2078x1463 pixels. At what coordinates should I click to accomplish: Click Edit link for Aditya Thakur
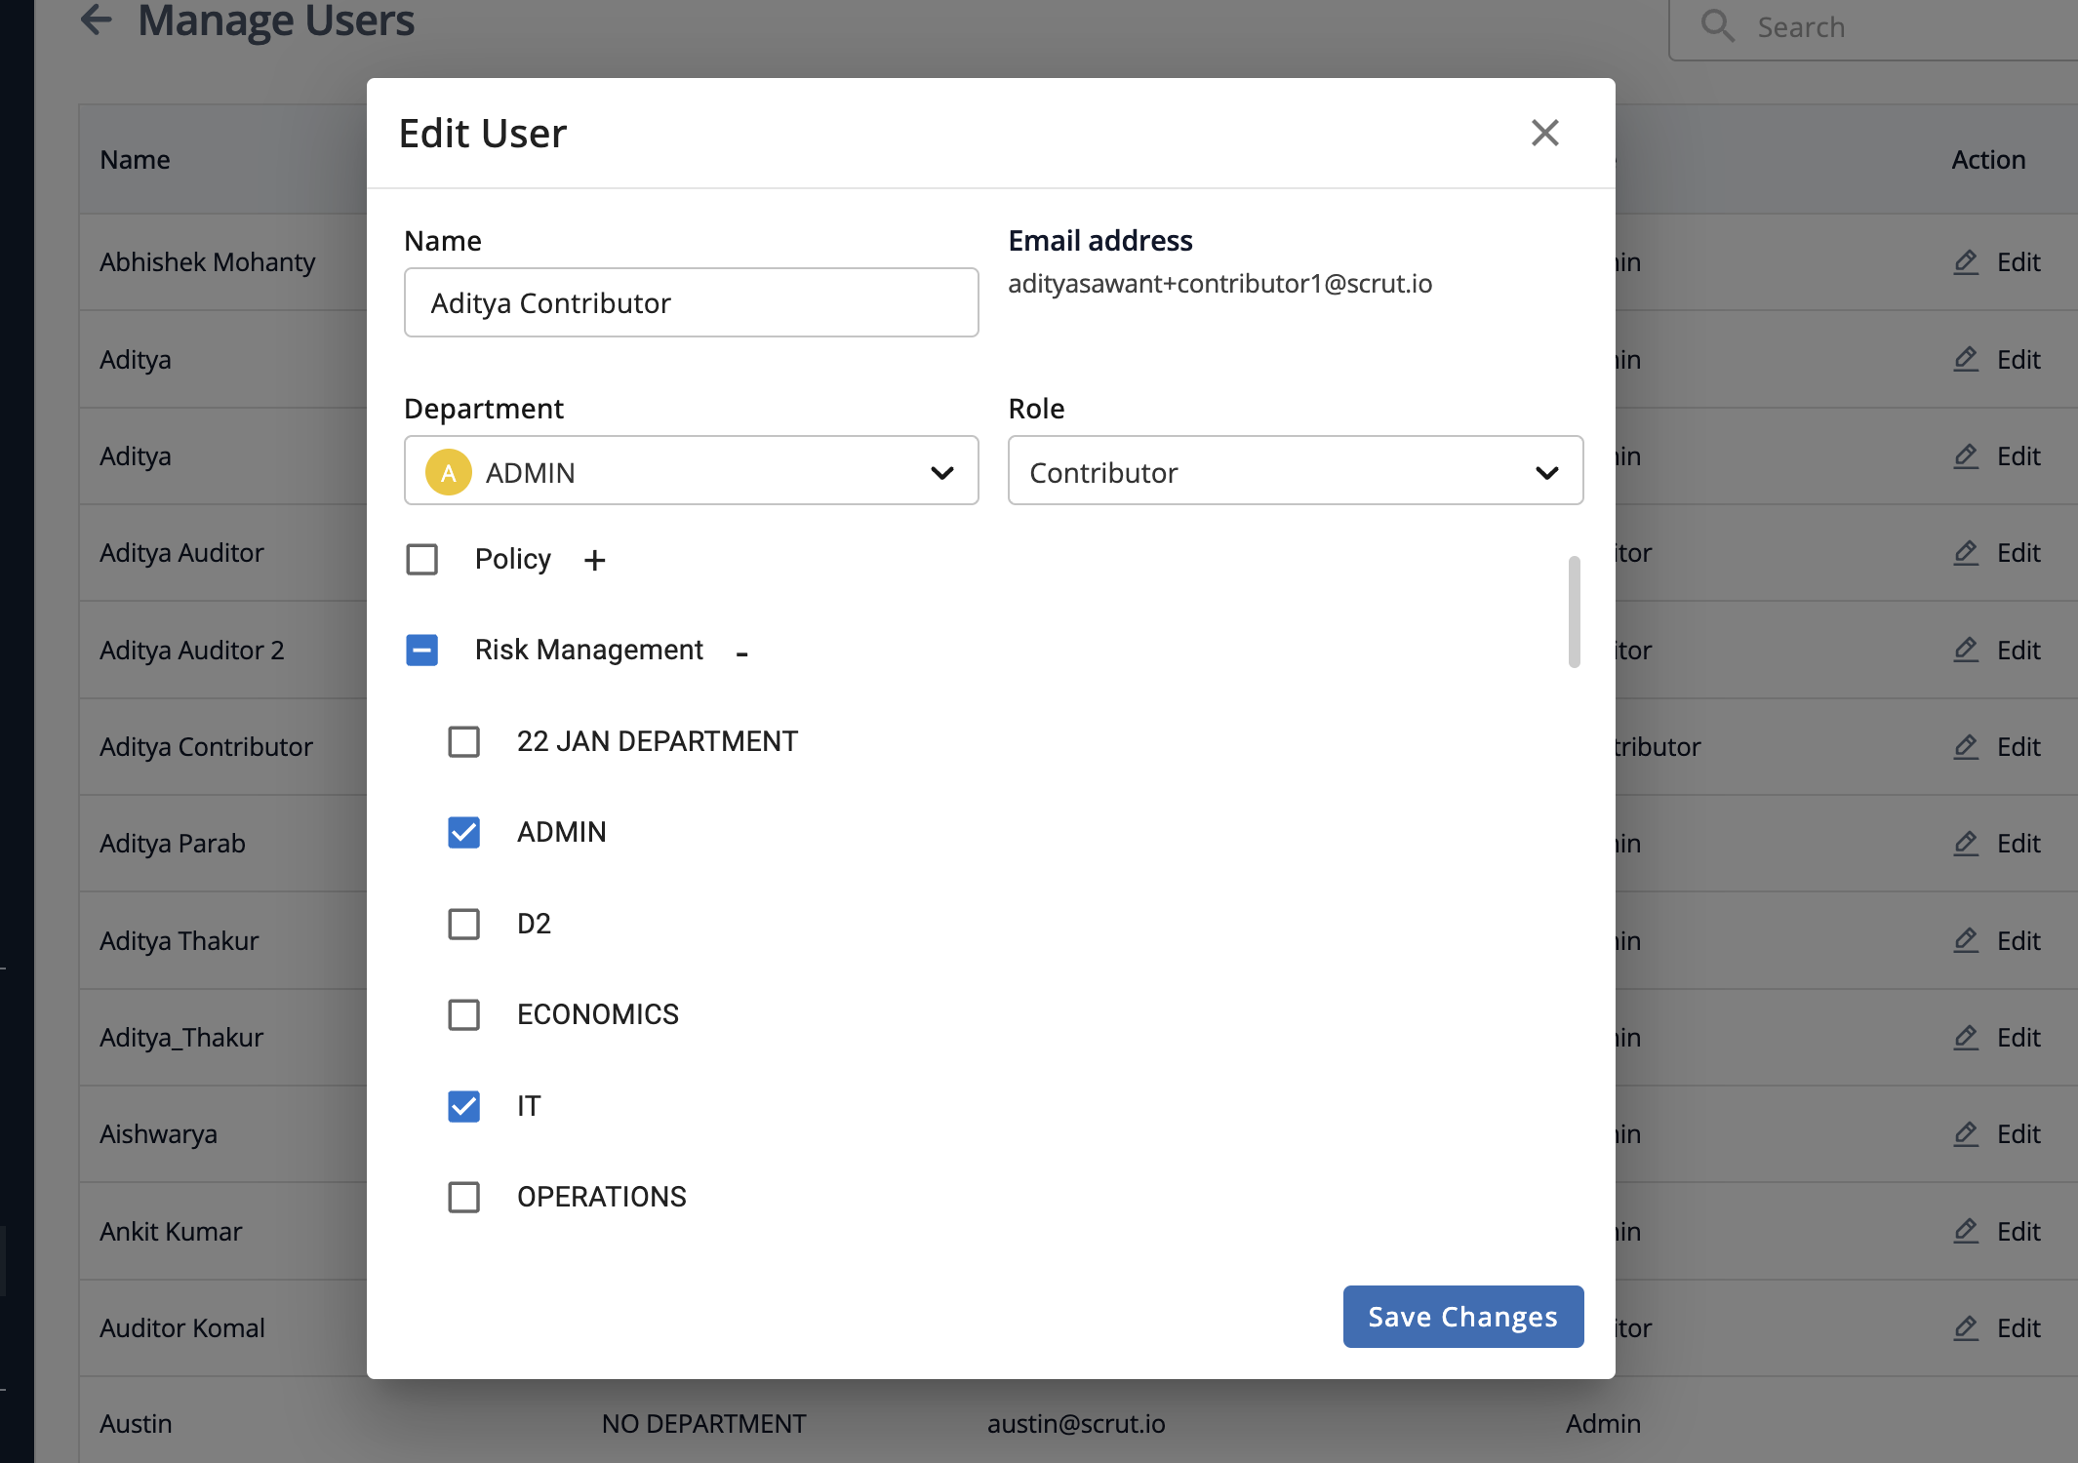click(x=2018, y=941)
